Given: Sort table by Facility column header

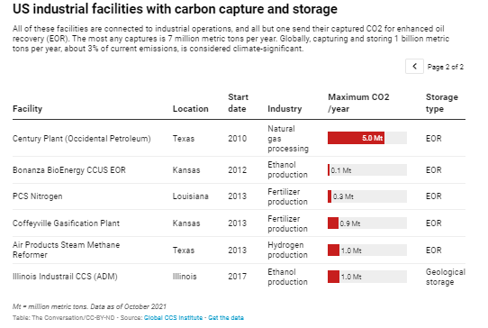Looking at the screenshot, I should pos(27,109).
